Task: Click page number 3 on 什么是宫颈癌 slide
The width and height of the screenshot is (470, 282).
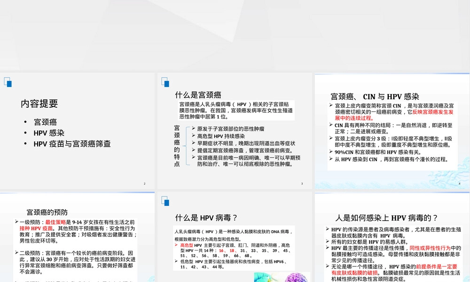Action: pyautogui.click(x=302, y=183)
